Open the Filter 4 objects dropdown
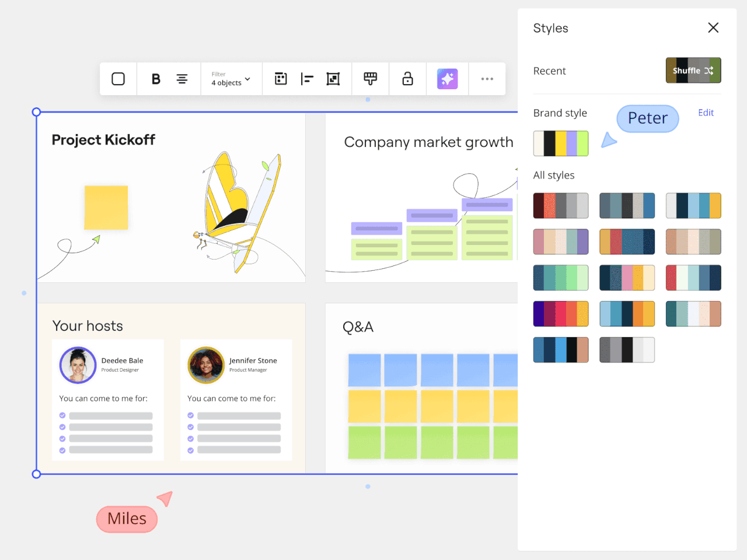This screenshot has width=747, height=560. pyautogui.click(x=231, y=79)
